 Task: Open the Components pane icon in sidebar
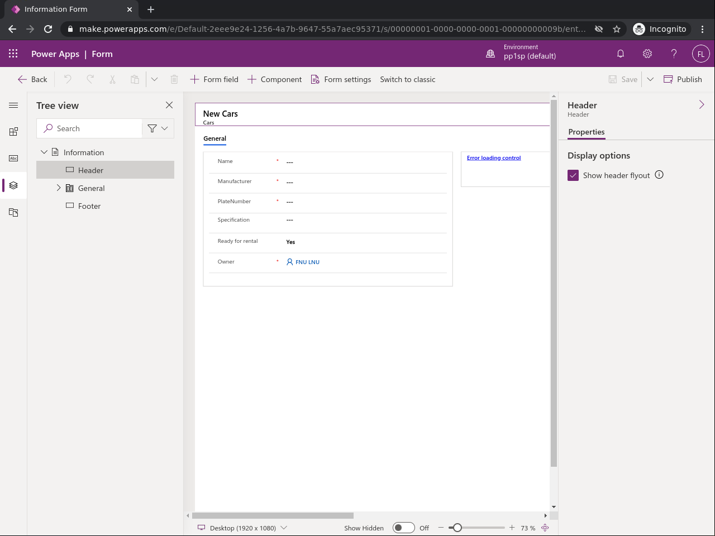tap(13, 132)
